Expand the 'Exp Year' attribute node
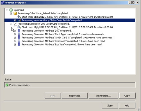 click(x=15, y=45)
